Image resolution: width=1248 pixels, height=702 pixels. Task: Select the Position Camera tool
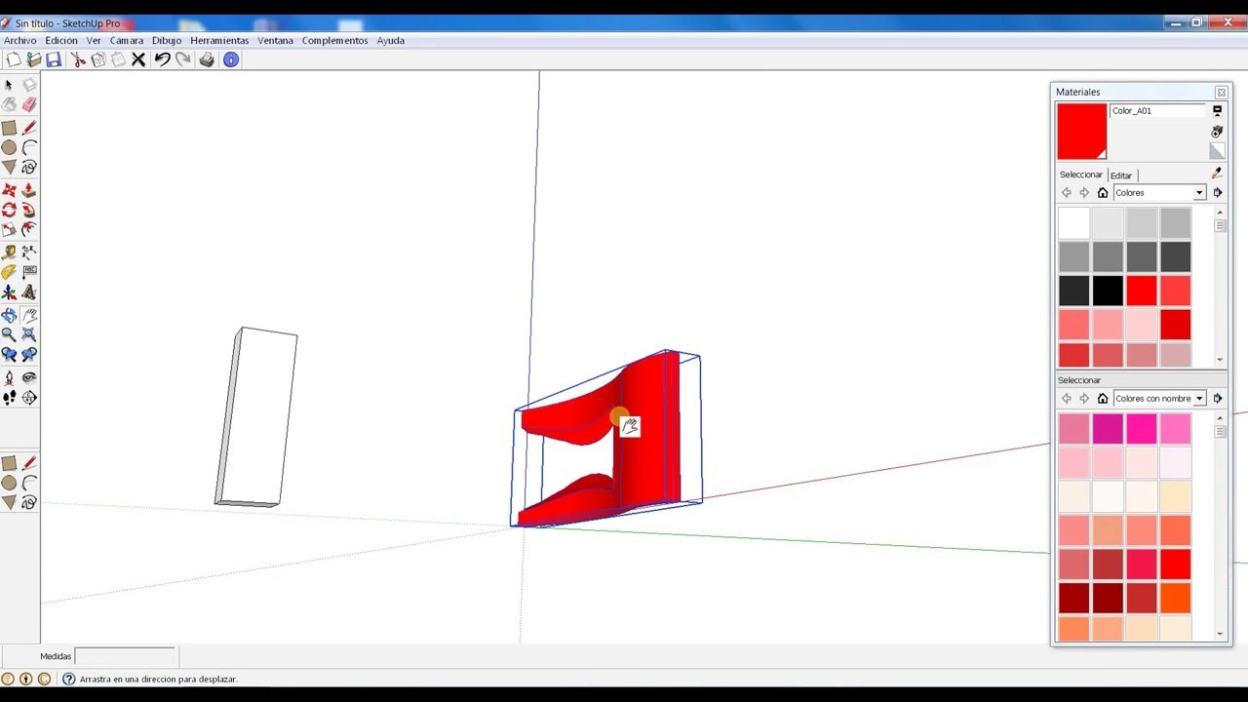9,377
